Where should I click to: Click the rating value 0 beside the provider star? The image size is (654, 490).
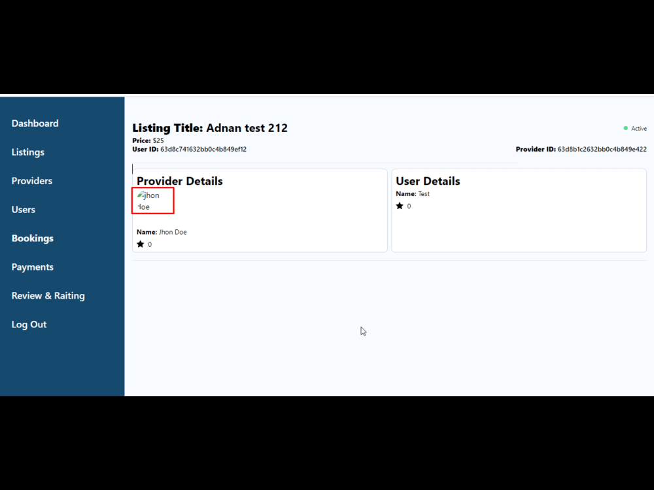(150, 244)
